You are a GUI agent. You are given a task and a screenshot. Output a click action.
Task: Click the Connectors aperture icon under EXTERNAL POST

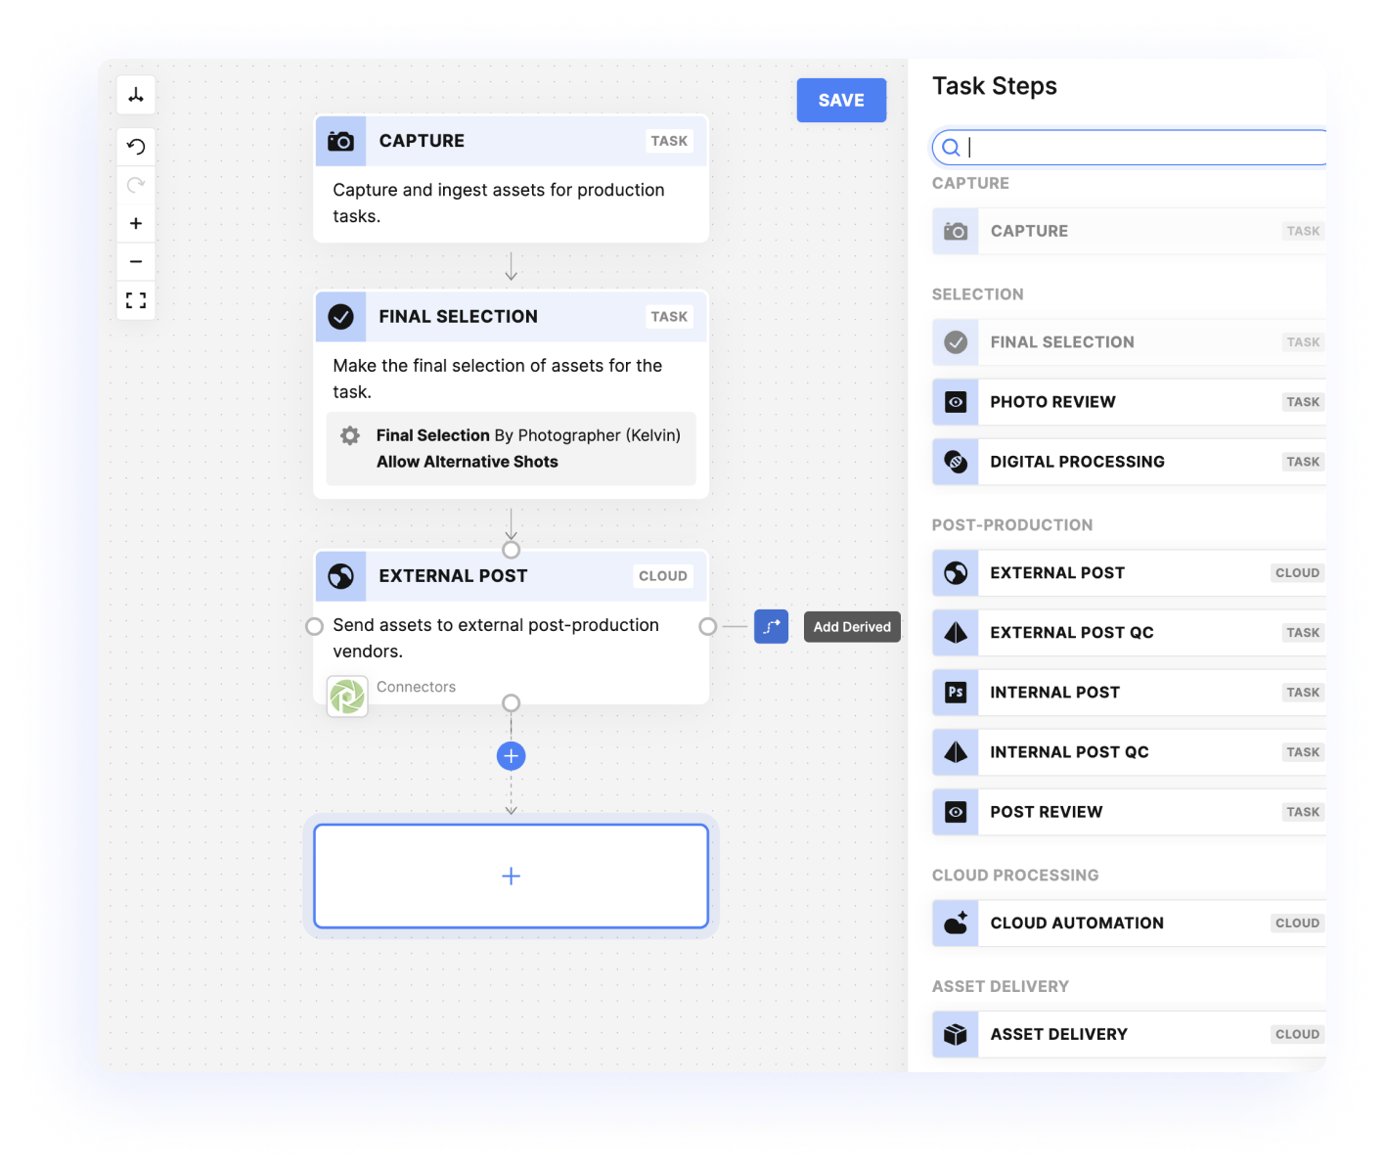pyautogui.click(x=347, y=696)
